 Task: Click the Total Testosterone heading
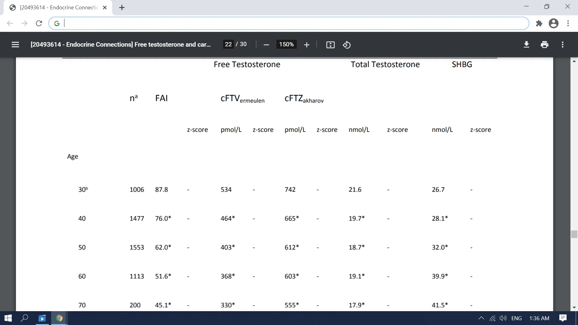(x=385, y=64)
